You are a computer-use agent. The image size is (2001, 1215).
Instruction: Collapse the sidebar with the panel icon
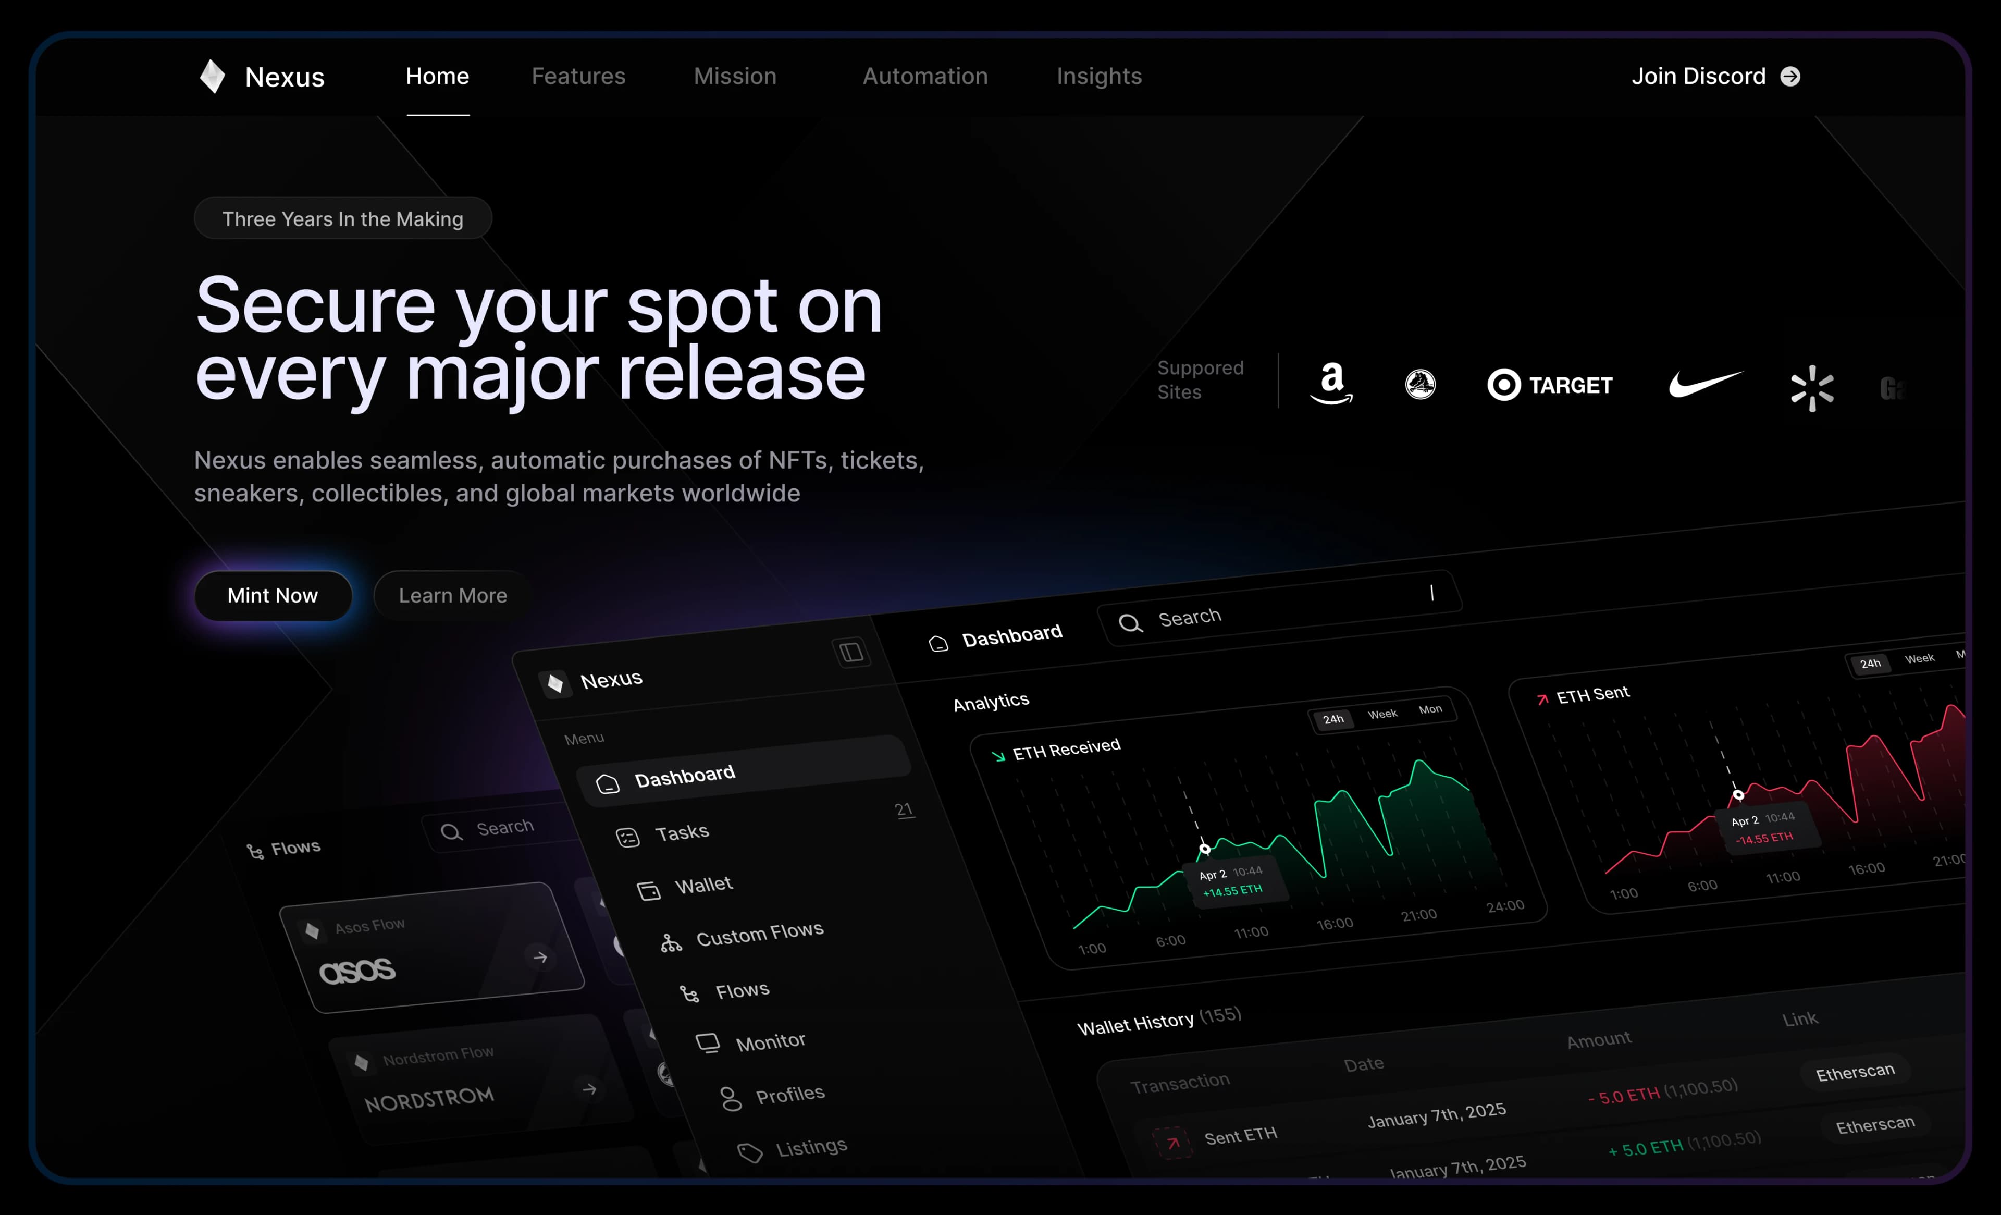click(x=851, y=652)
